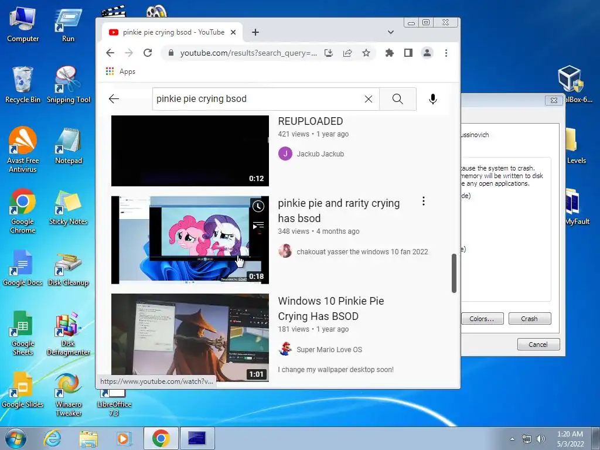Click Cancel in the background dialog
This screenshot has width=600, height=450.
click(538, 345)
